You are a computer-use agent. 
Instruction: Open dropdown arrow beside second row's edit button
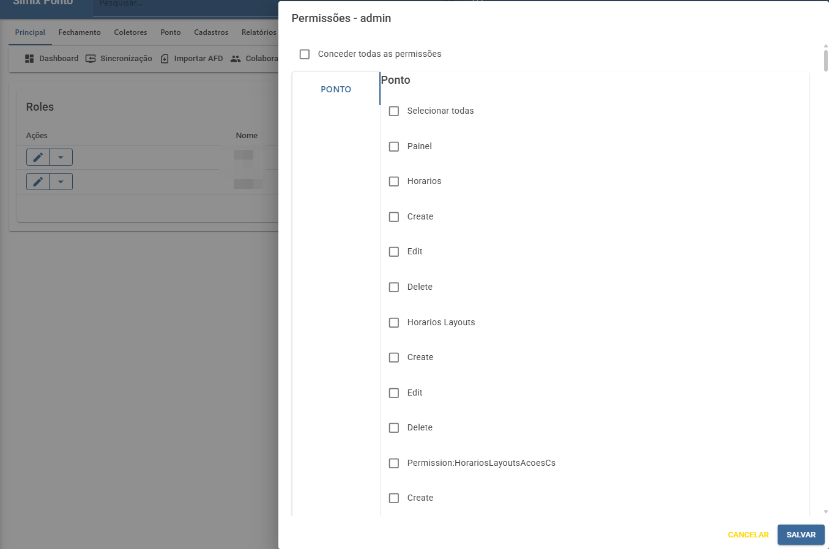point(61,182)
